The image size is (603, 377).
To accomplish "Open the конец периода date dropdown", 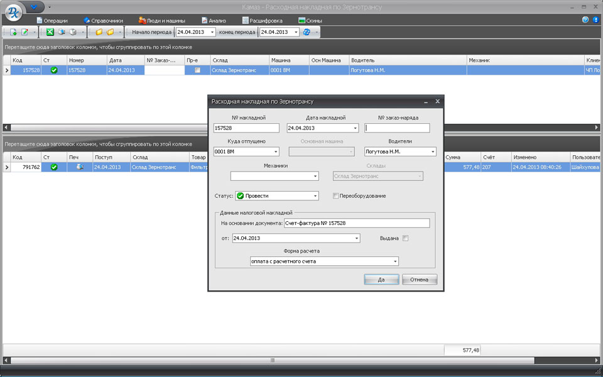I will click(x=296, y=33).
